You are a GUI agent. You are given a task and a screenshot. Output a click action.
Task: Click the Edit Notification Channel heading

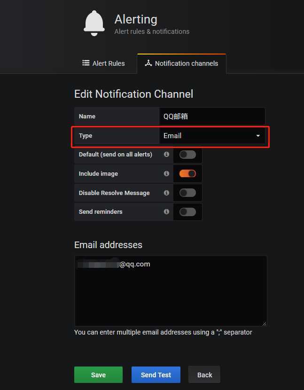133,94
